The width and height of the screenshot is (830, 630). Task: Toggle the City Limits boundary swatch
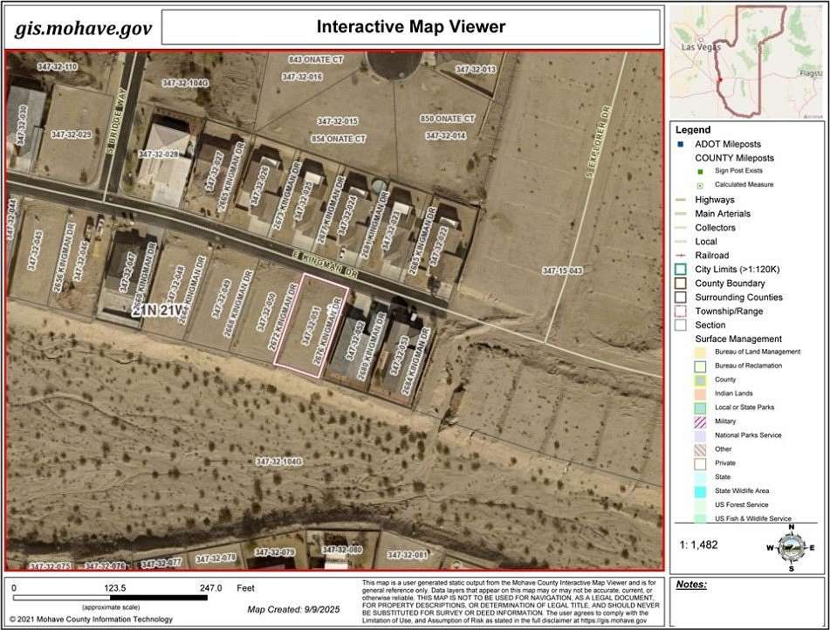pyautogui.click(x=680, y=269)
